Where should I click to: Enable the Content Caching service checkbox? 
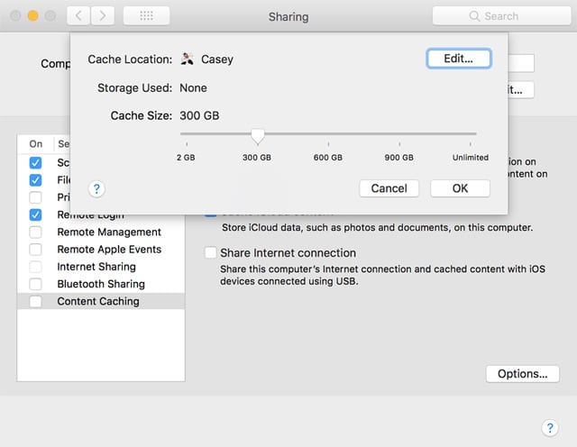(35, 302)
